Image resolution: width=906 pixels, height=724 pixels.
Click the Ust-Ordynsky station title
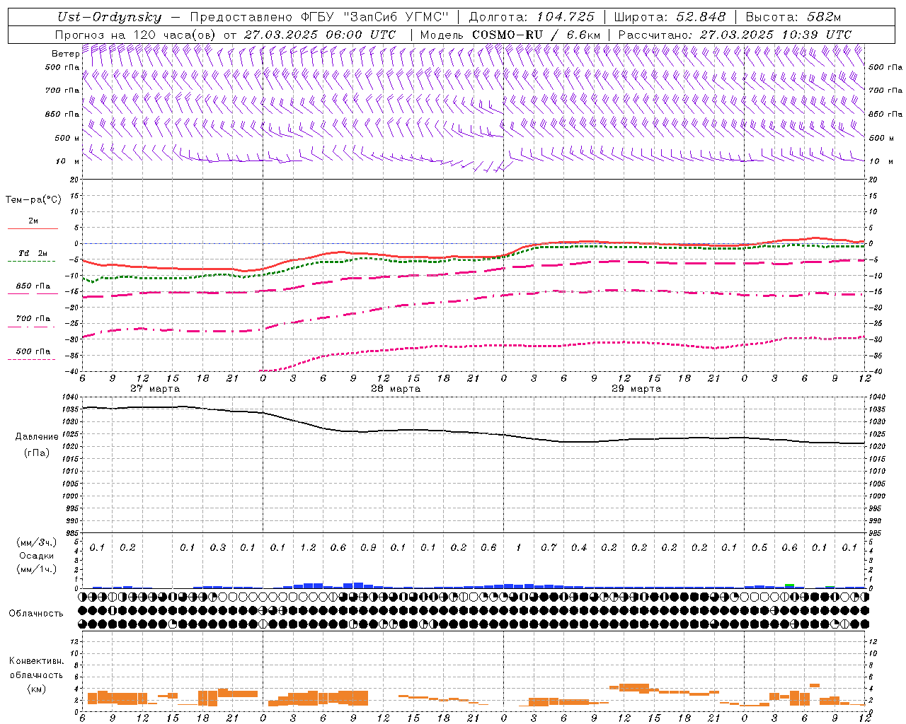(x=109, y=17)
